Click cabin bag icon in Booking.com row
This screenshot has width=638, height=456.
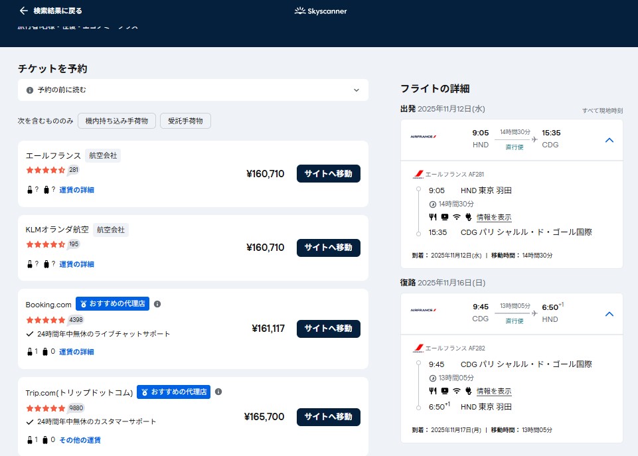coord(30,352)
